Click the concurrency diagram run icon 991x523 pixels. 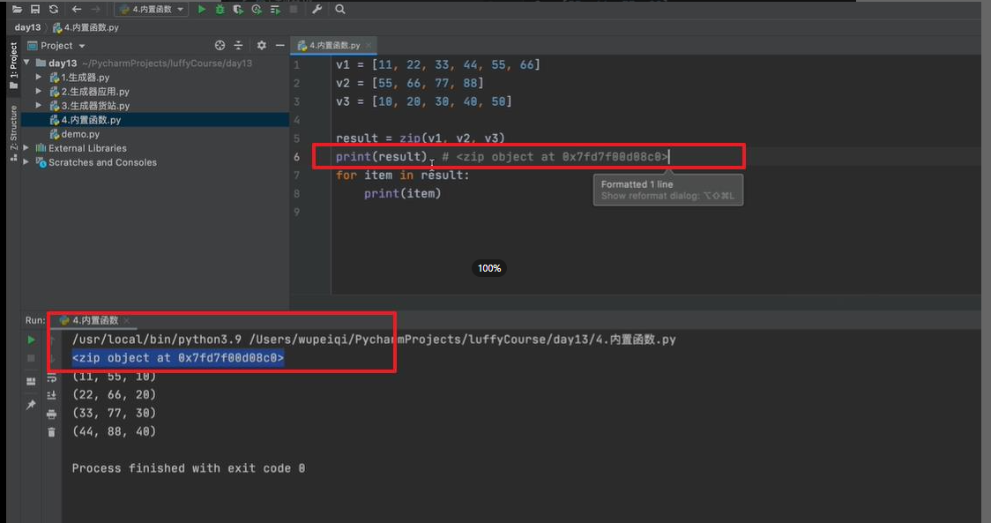point(275,9)
